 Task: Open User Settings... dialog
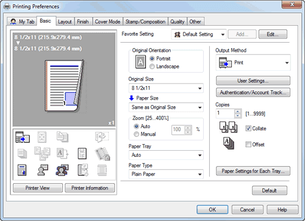click(x=253, y=81)
